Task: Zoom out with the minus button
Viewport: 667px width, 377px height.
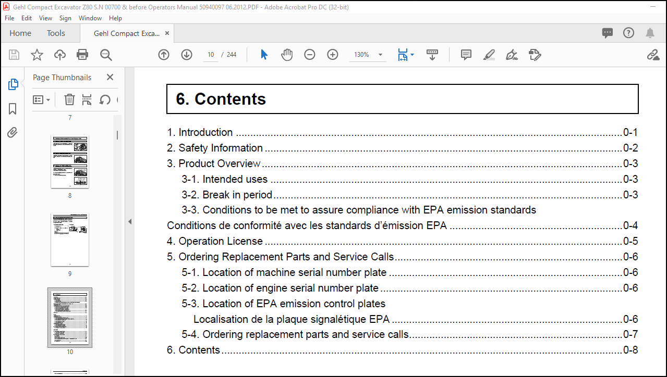Action: (310, 55)
